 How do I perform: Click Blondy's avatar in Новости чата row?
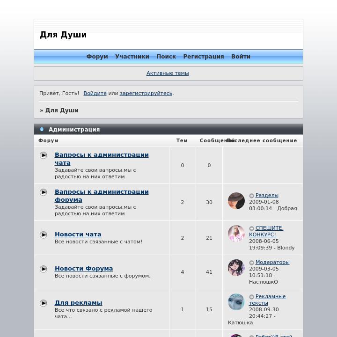point(236,234)
